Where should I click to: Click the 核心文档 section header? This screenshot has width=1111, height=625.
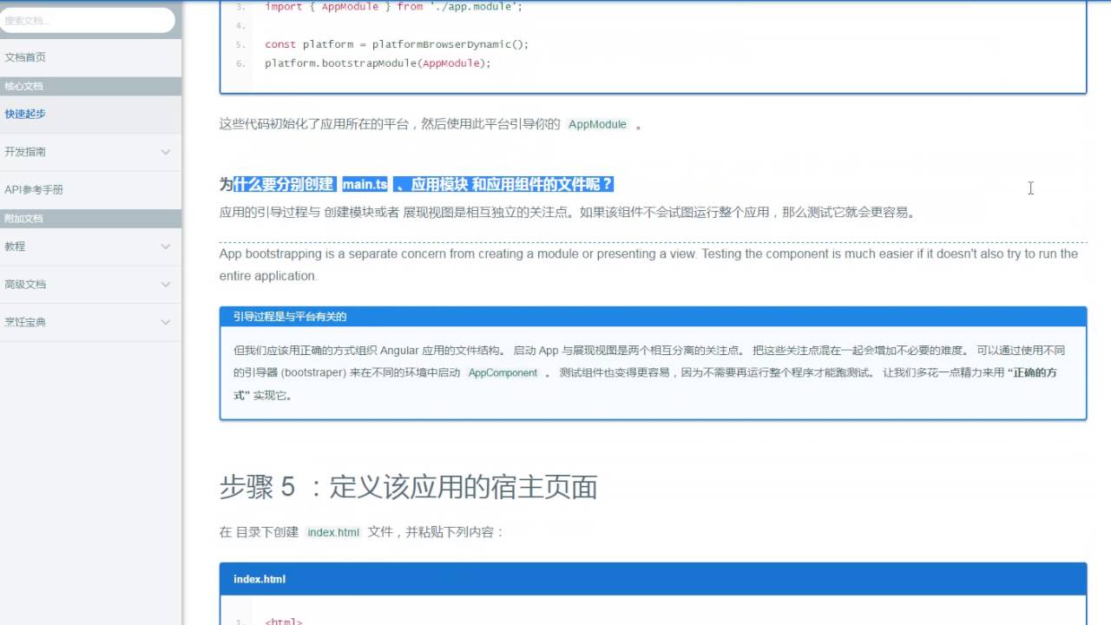click(x=90, y=86)
